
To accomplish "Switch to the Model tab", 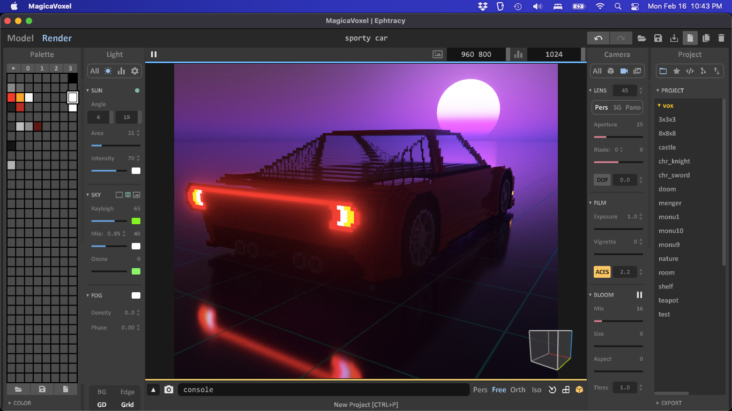I will click(20, 38).
